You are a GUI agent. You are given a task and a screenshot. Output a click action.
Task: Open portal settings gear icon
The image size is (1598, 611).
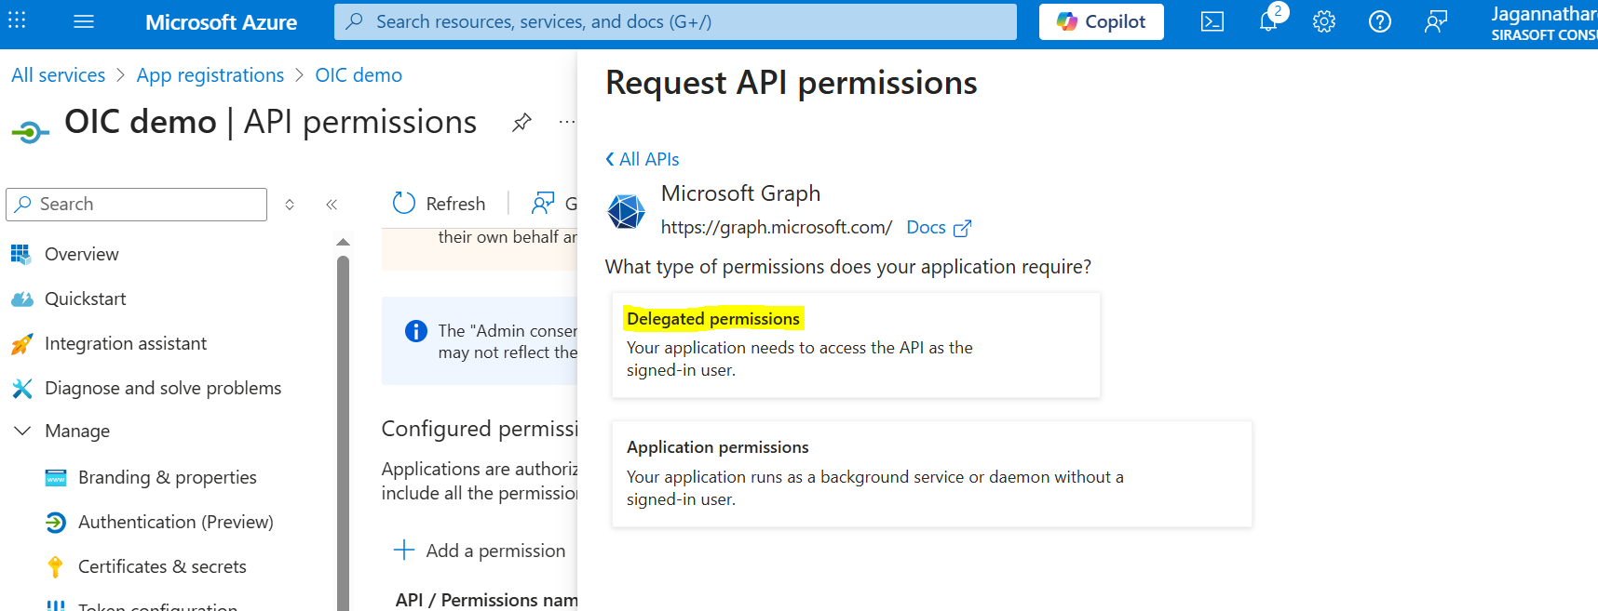(x=1324, y=21)
